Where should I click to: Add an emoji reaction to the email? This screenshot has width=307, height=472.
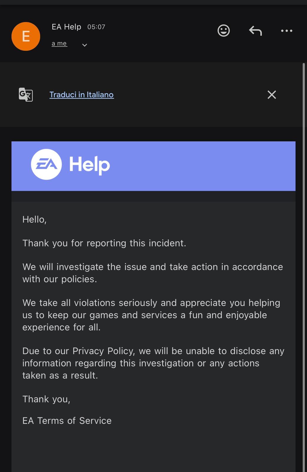point(224,31)
